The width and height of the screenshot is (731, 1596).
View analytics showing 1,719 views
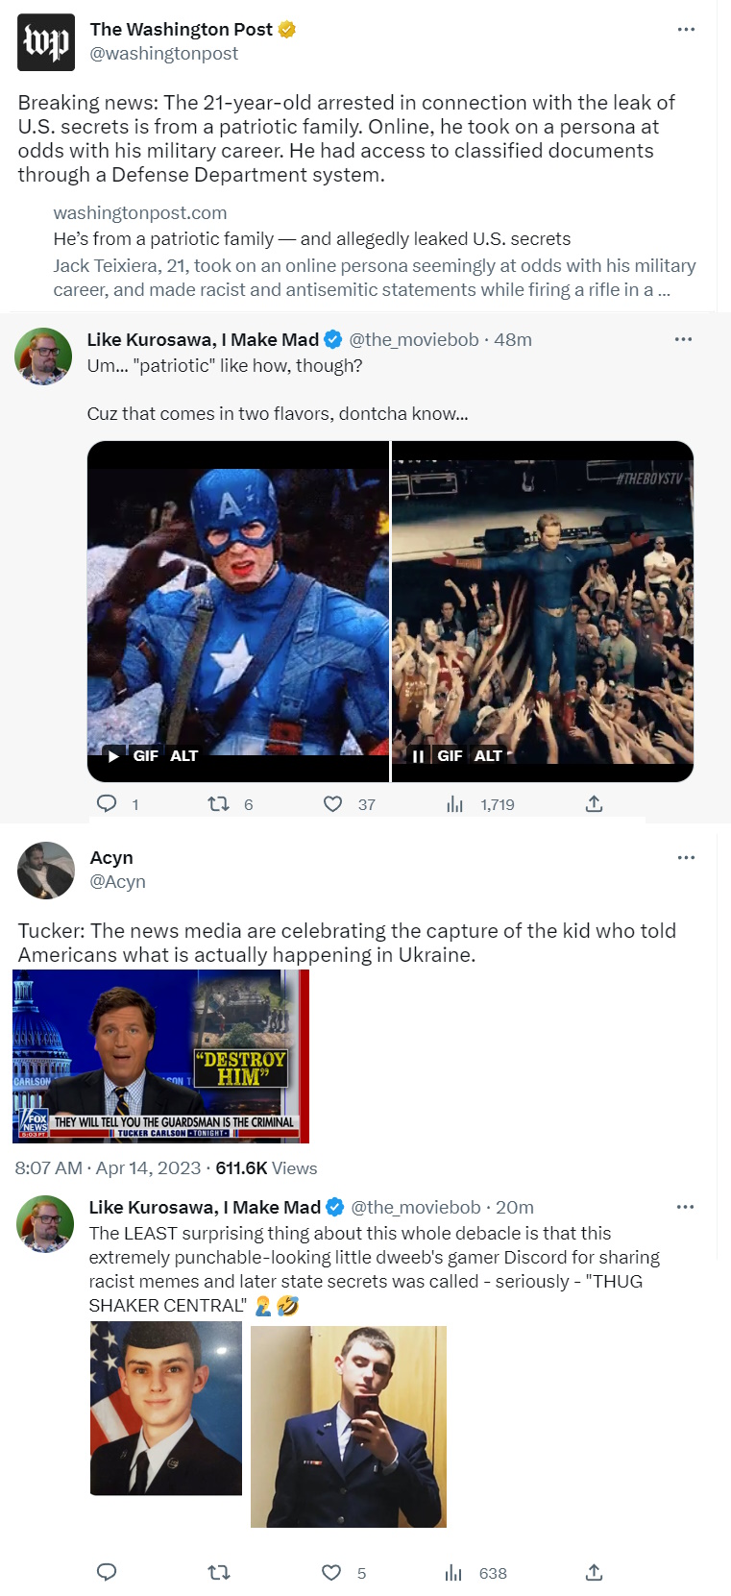pos(454,804)
